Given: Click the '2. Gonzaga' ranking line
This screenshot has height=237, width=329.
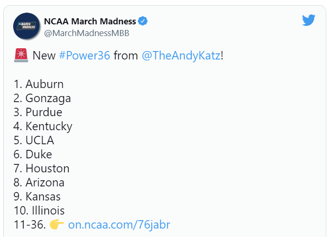Looking at the screenshot, I should 42,98.
